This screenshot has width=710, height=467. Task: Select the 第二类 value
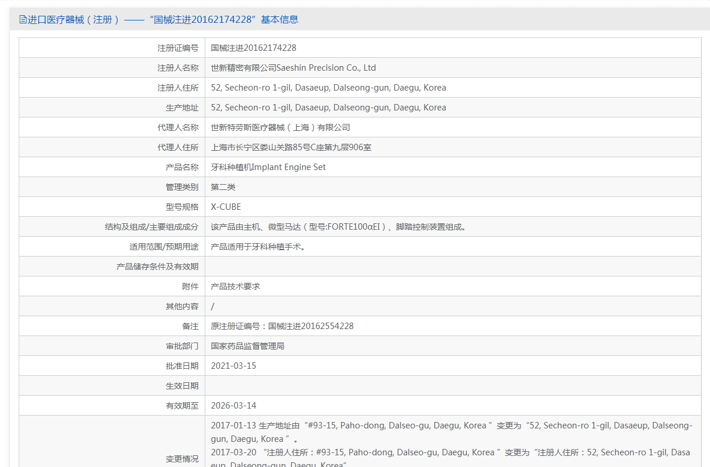coord(223,187)
